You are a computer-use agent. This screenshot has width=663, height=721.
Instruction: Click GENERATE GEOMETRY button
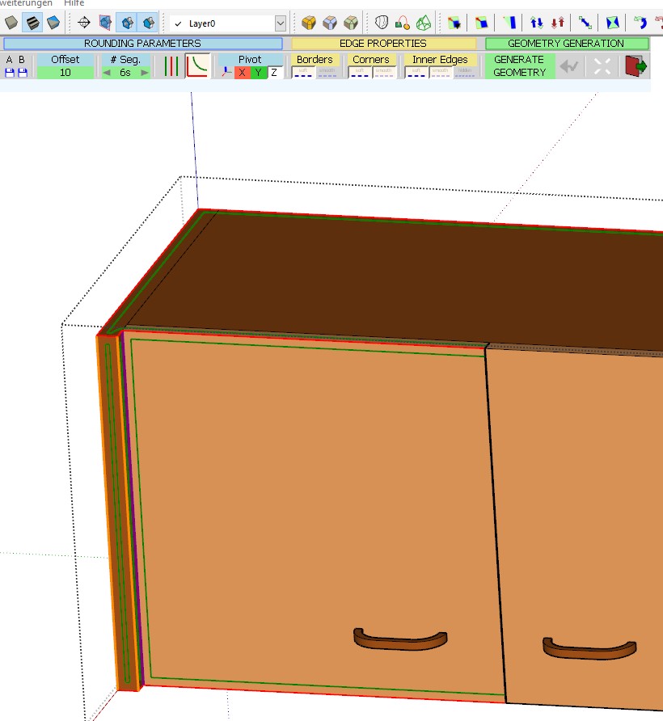(519, 66)
